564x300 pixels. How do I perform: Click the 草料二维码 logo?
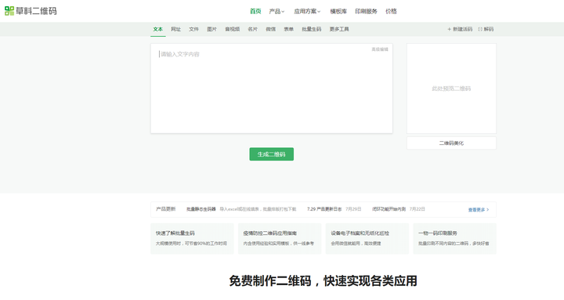31,11
